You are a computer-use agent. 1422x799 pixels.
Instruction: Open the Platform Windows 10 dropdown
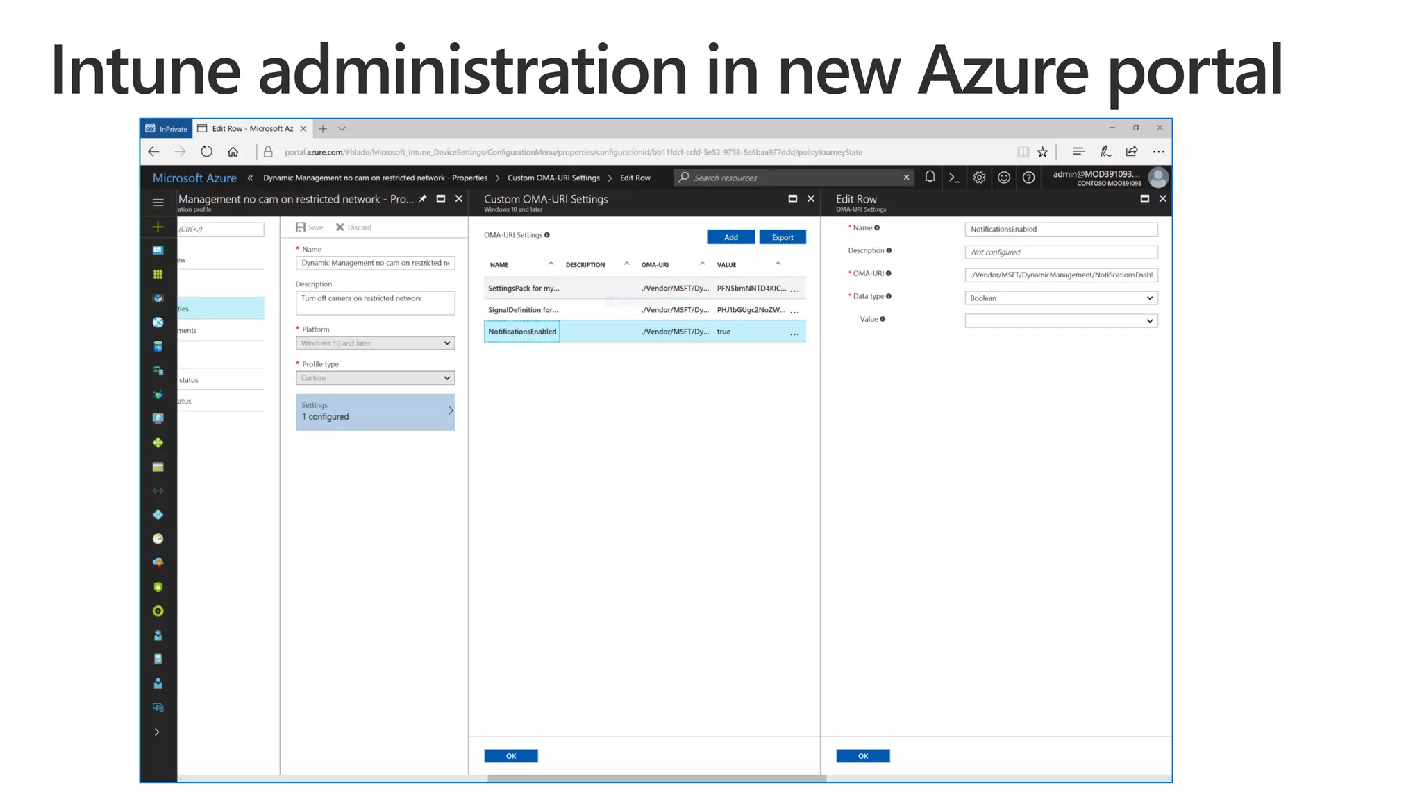point(375,343)
